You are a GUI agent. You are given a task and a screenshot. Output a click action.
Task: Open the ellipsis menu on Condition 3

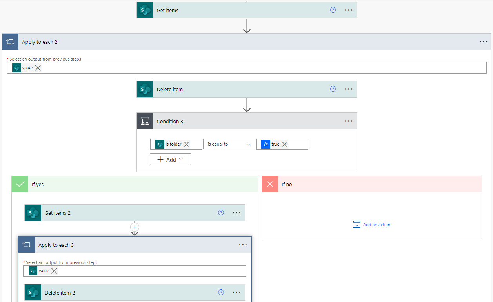coord(349,121)
